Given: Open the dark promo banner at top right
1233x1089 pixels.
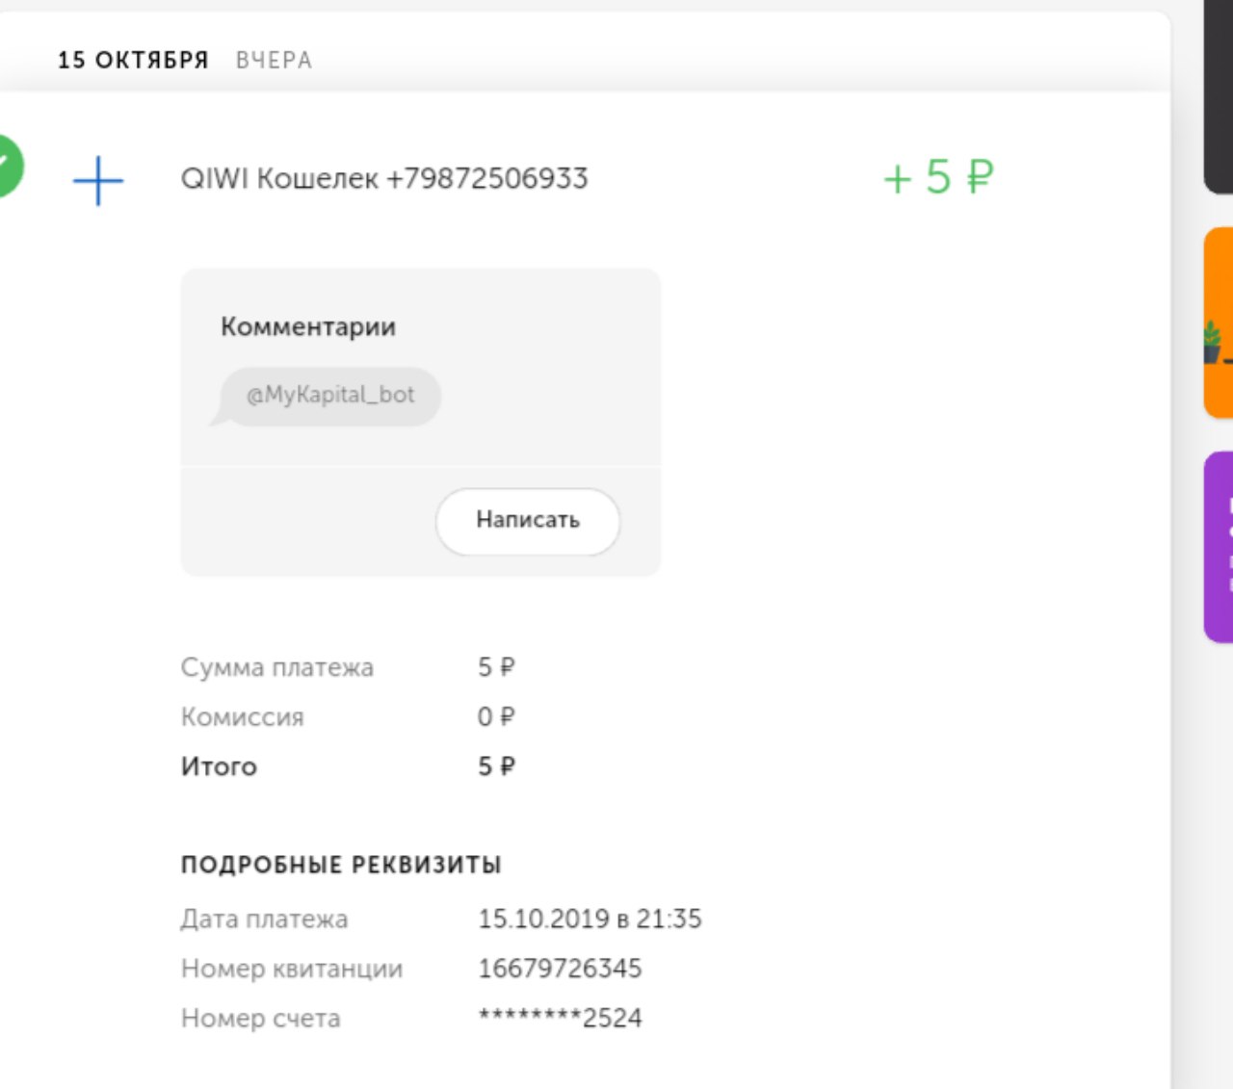Looking at the screenshot, I should 1219,96.
